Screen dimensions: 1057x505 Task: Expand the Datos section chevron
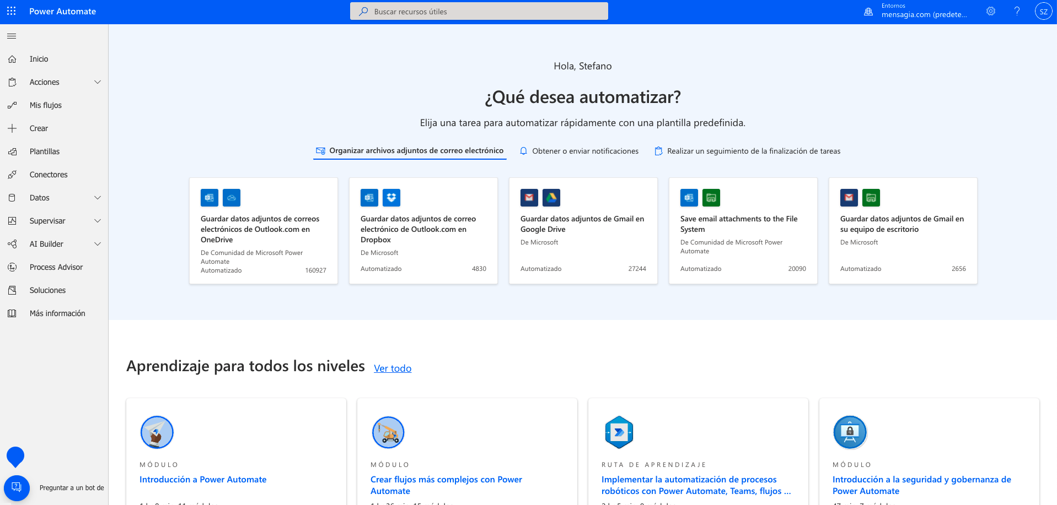click(98, 198)
